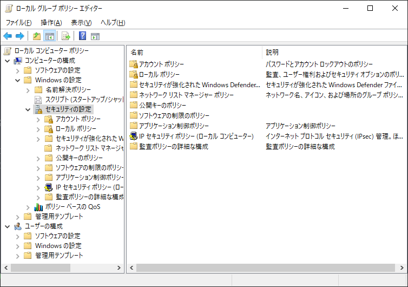Viewport: 408px width, 287px height.
Task: Click the 監査ポリシーの詳細な構成 folder icon in right list
Action: coord(134,146)
